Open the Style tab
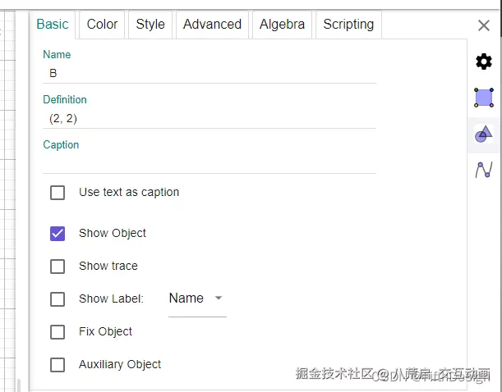Viewport: 502px width, 392px height. 150,25
